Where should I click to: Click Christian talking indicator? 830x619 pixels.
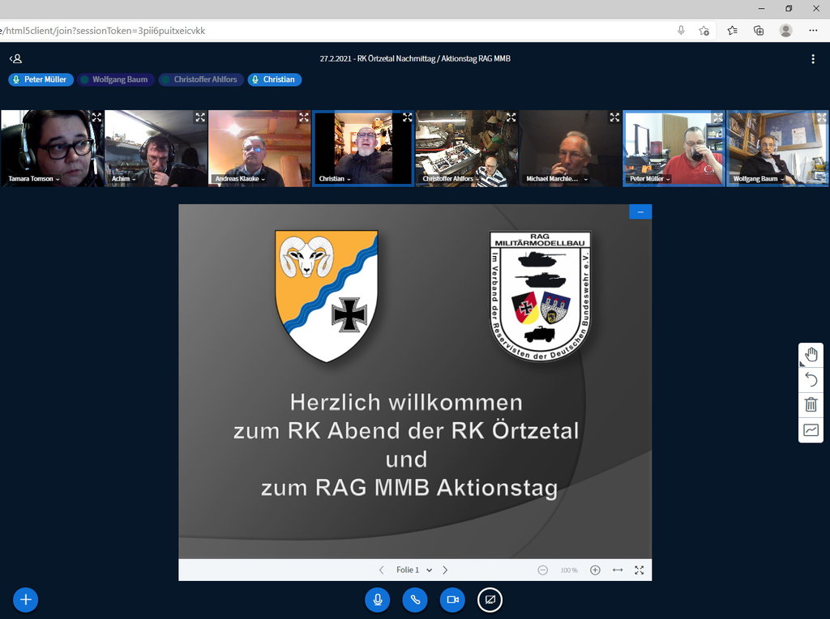275,79
